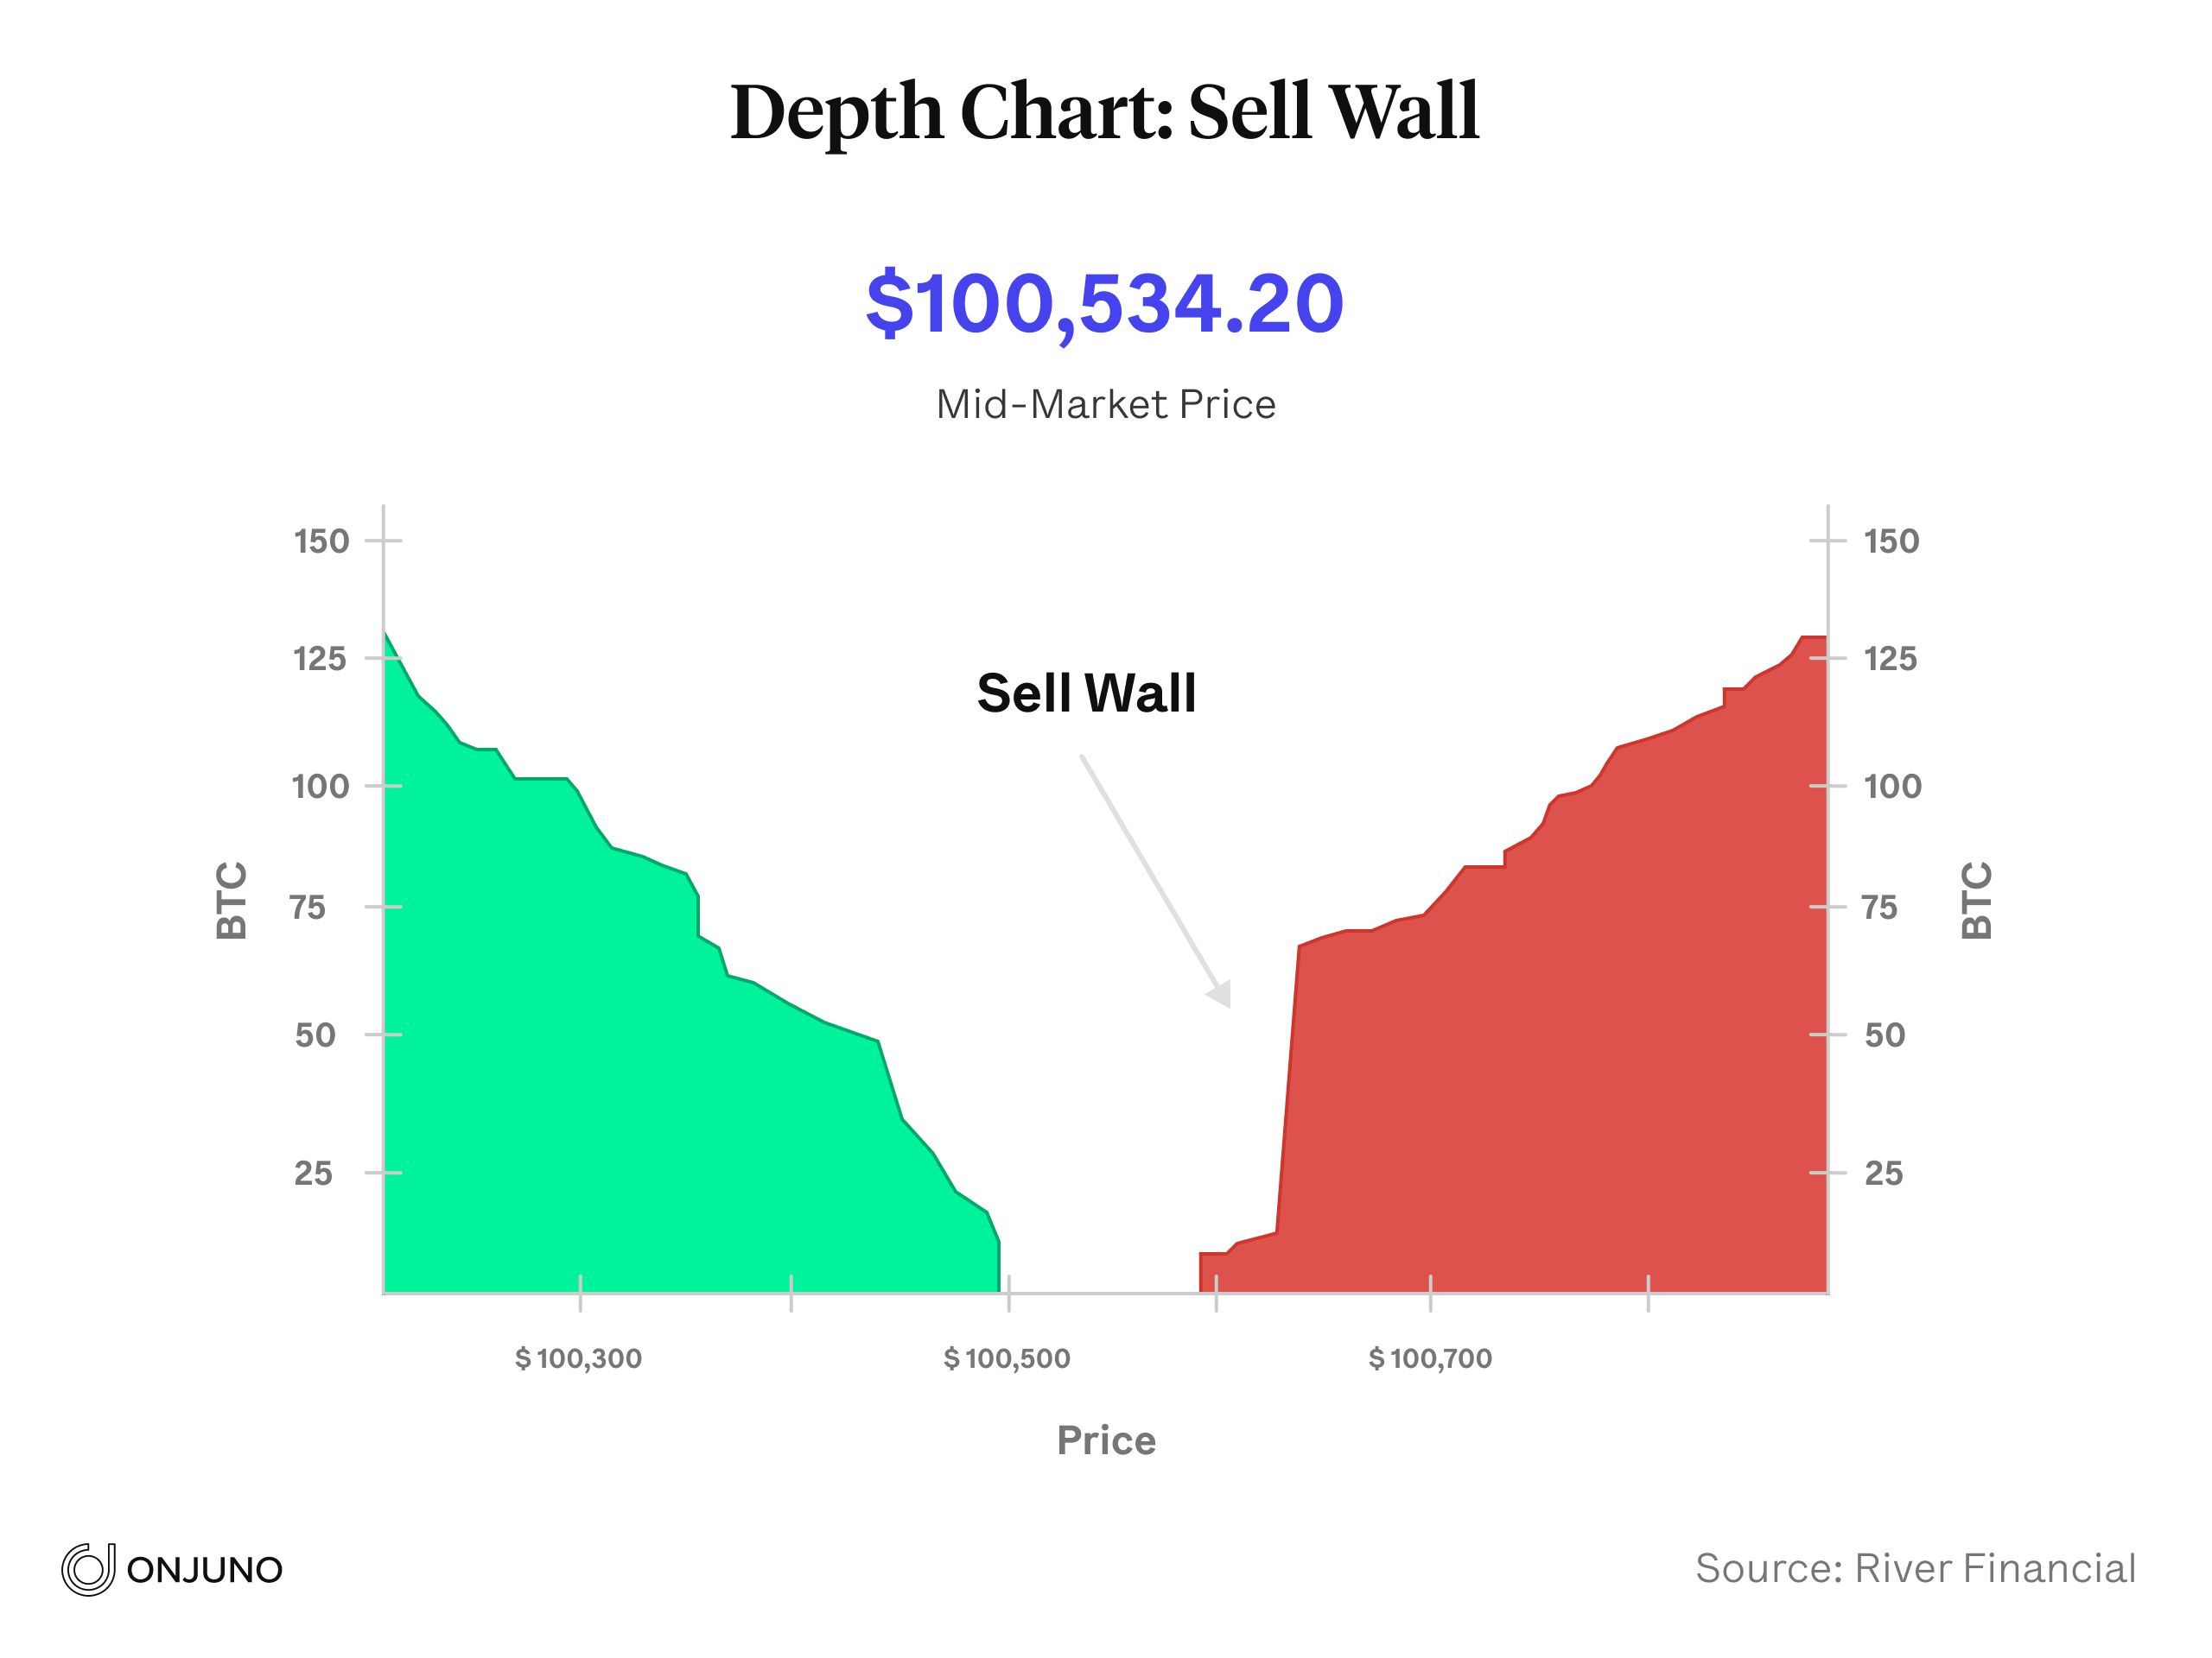This screenshot has height=1658, width=2212.
Task: Click the $100,534.20 mid-market price value
Action: pos(1104,303)
